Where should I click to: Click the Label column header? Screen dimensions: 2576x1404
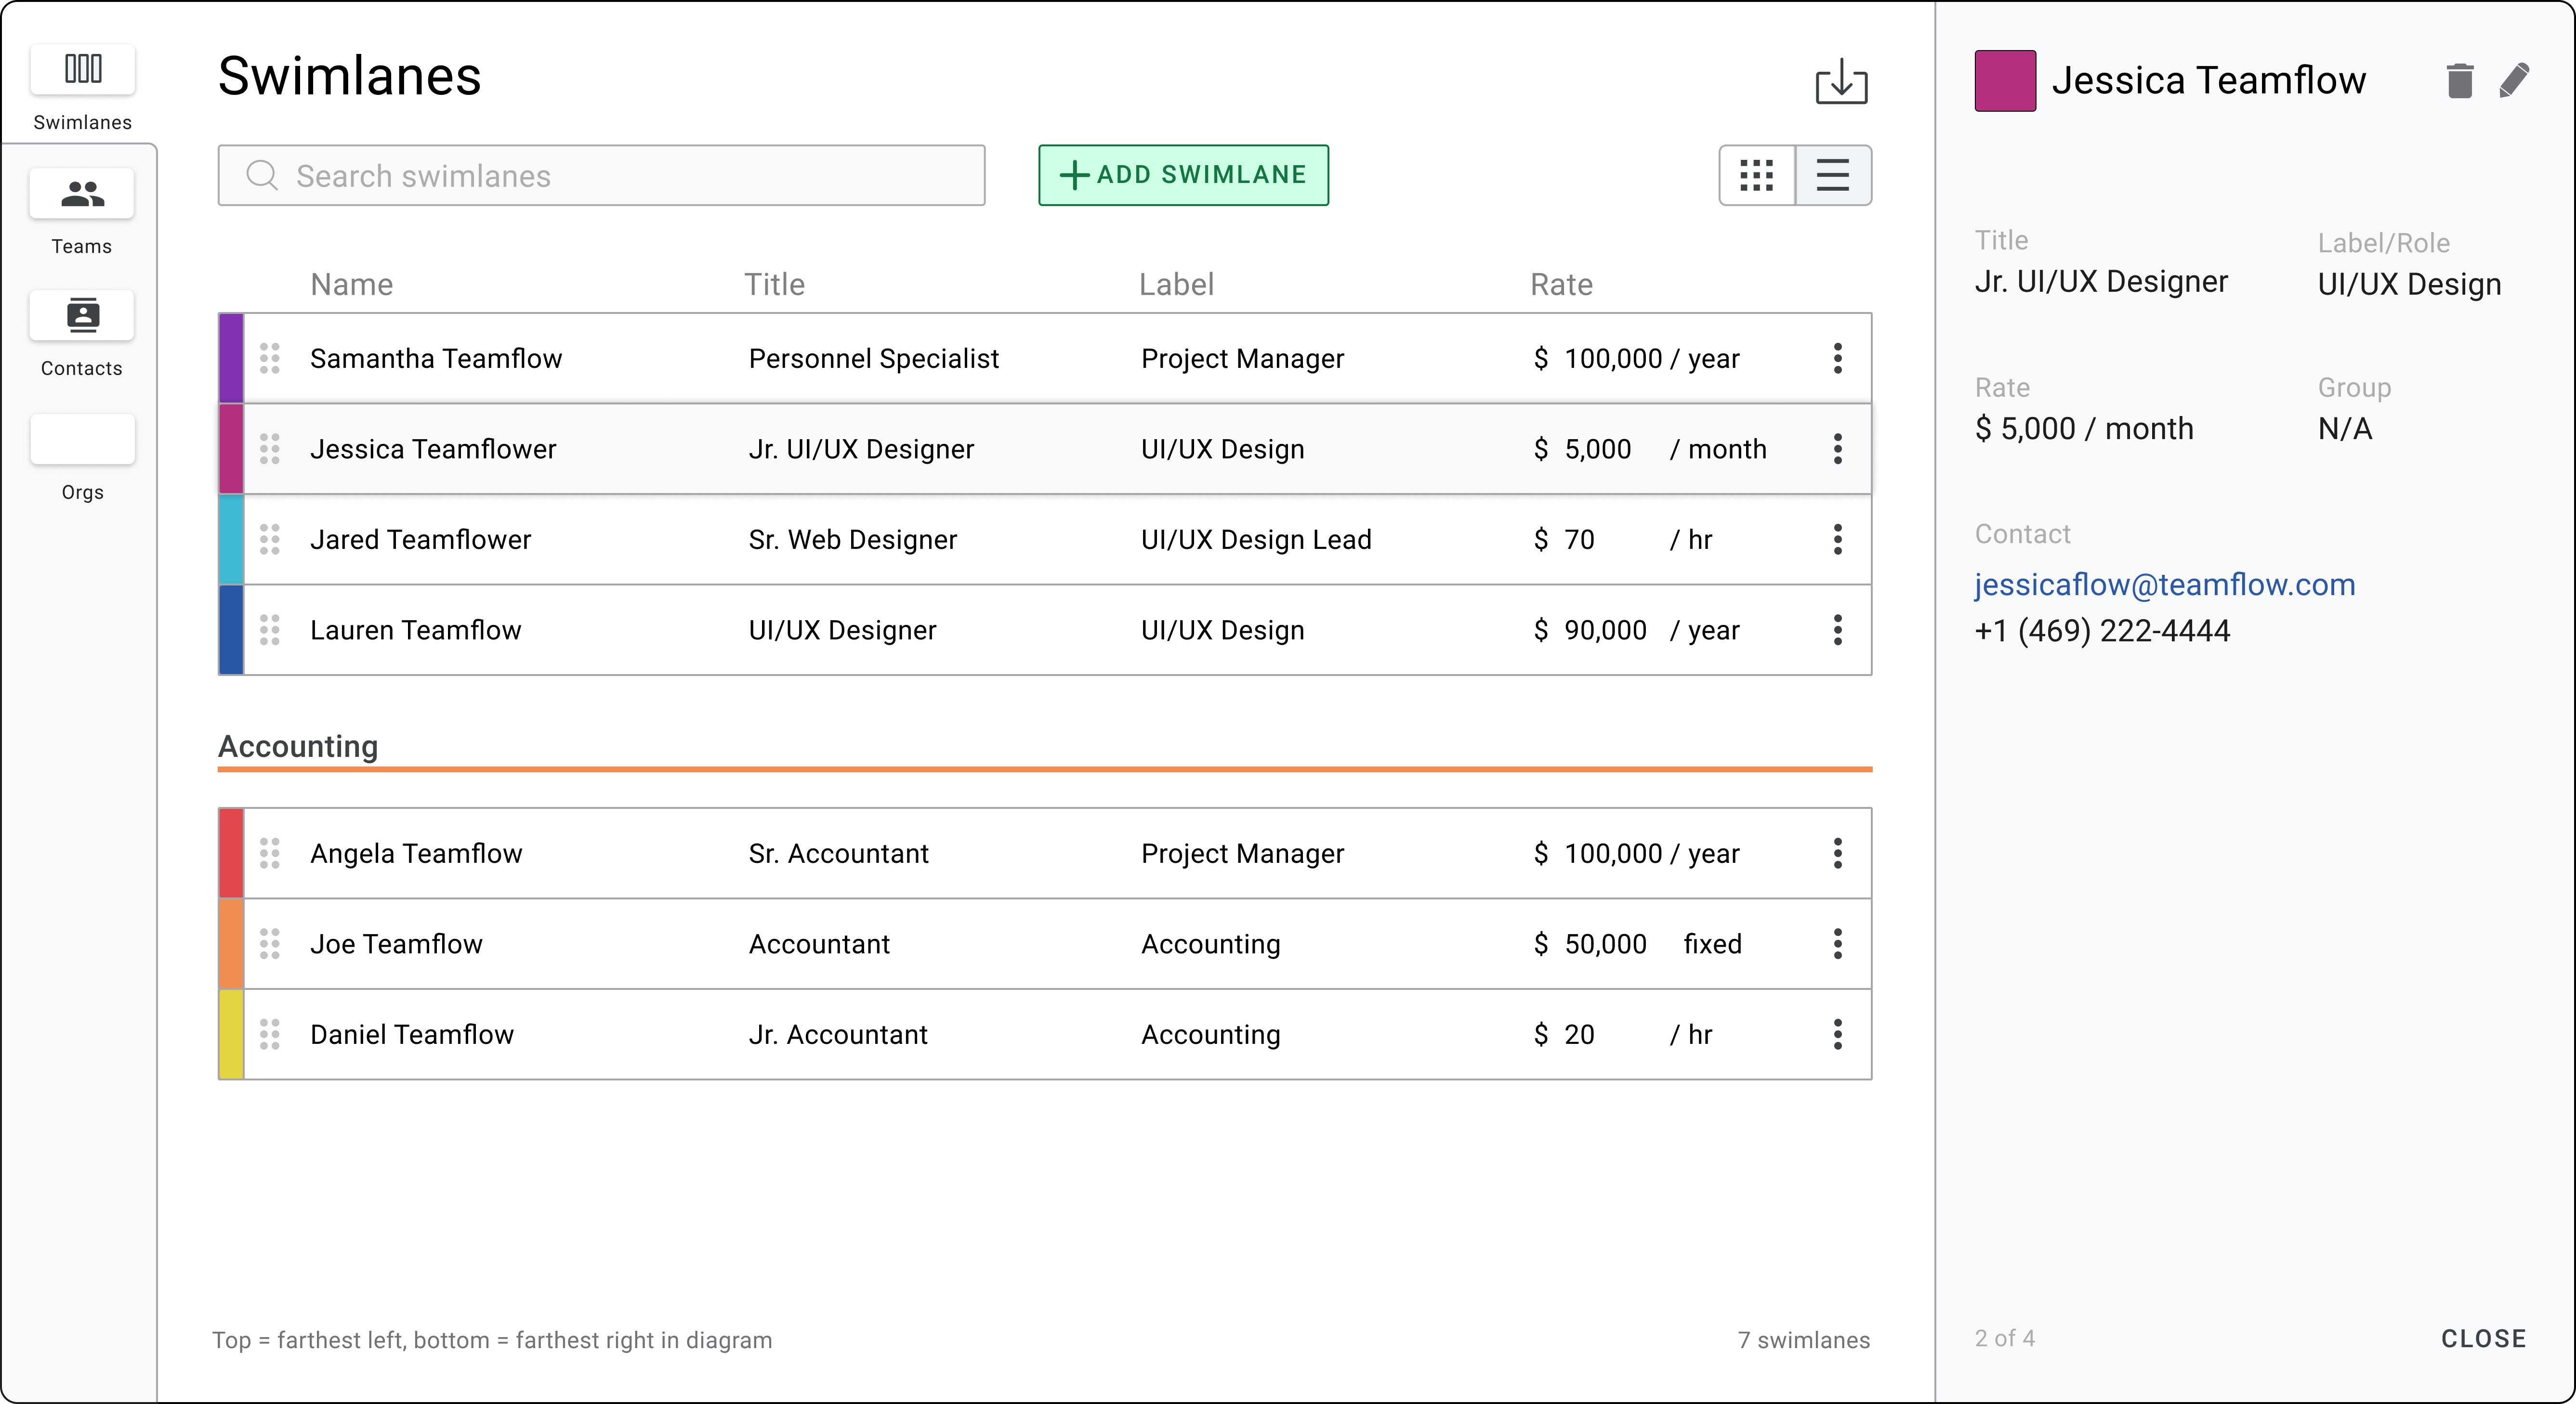point(1177,285)
